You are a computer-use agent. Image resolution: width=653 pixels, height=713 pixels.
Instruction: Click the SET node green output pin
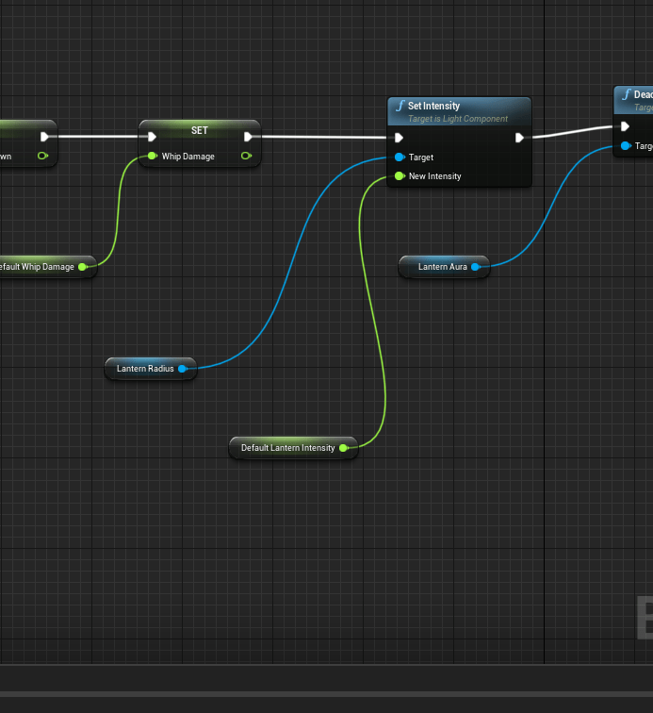tap(246, 157)
